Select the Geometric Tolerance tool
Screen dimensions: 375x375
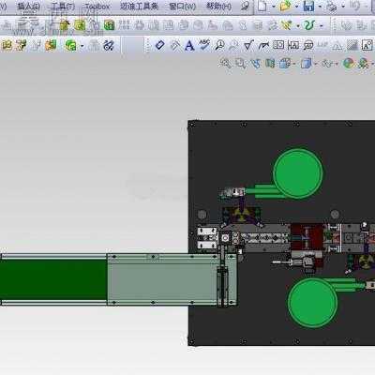tap(278, 45)
